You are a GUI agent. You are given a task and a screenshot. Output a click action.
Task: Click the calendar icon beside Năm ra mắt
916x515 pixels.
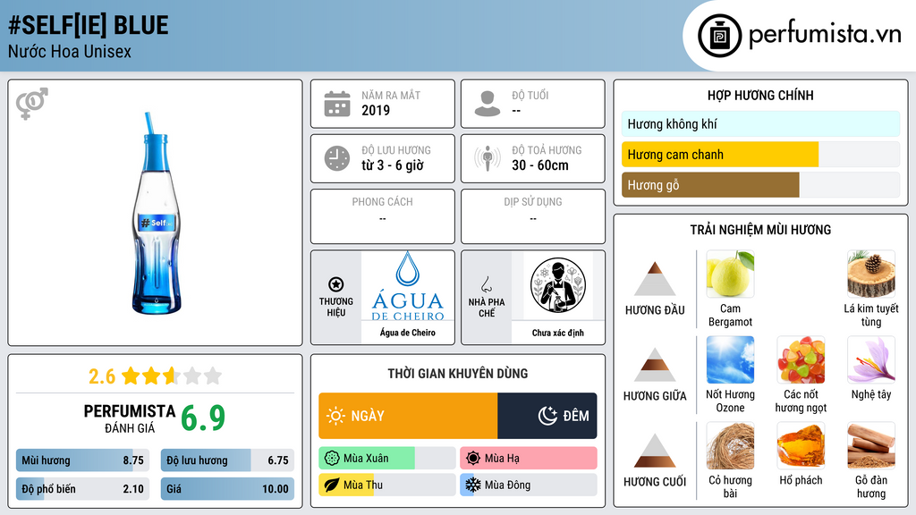pyautogui.click(x=337, y=104)
